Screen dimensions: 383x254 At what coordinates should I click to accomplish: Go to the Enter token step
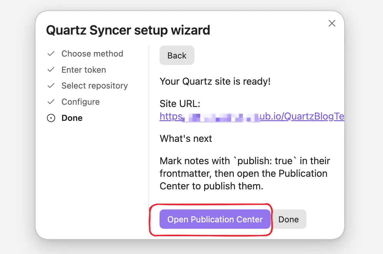[84, 70]
